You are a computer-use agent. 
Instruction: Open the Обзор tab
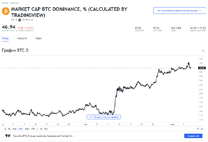click(5, 38)
